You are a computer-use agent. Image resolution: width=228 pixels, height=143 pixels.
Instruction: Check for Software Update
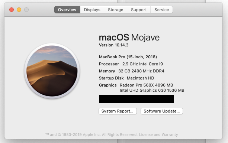pyautogui.click(x=162, y=111)
